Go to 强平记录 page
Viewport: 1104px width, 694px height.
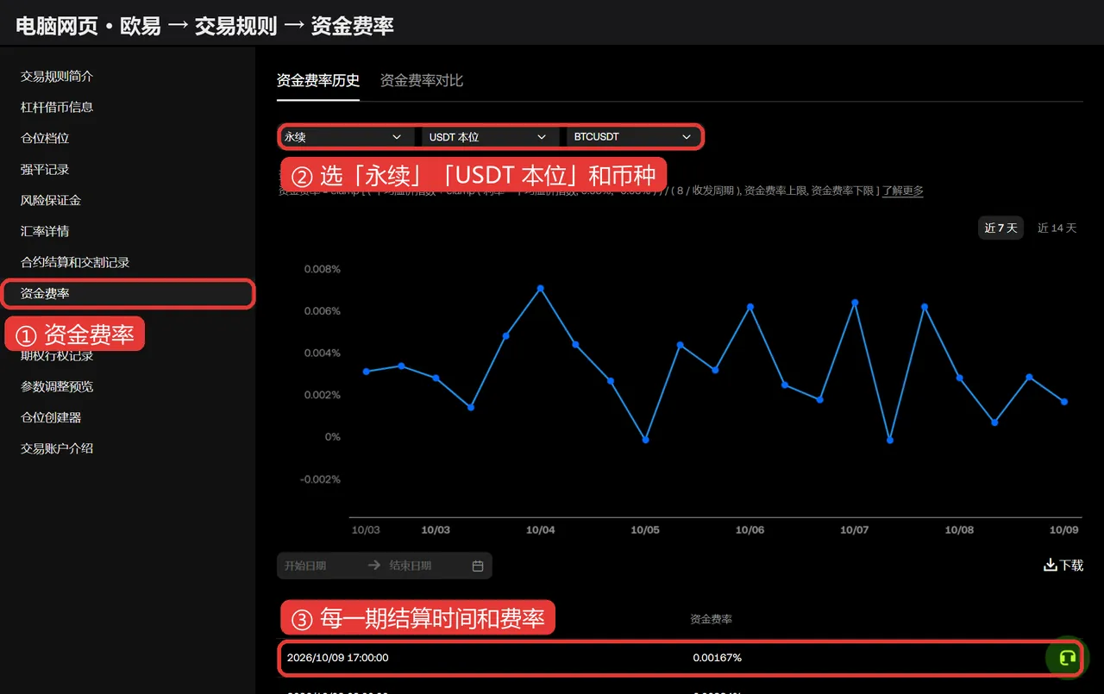[45, 169]
